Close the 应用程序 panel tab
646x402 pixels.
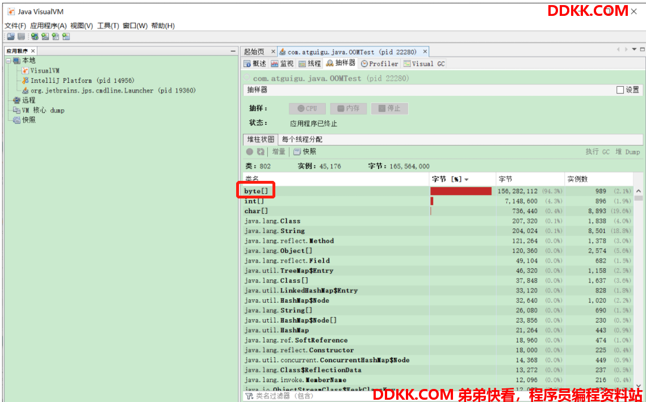(x=33, y=51)
